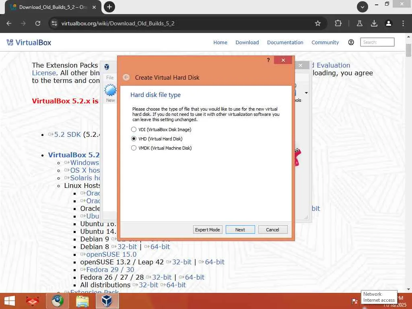Open a new tab with plus button

tap(109, 7)
